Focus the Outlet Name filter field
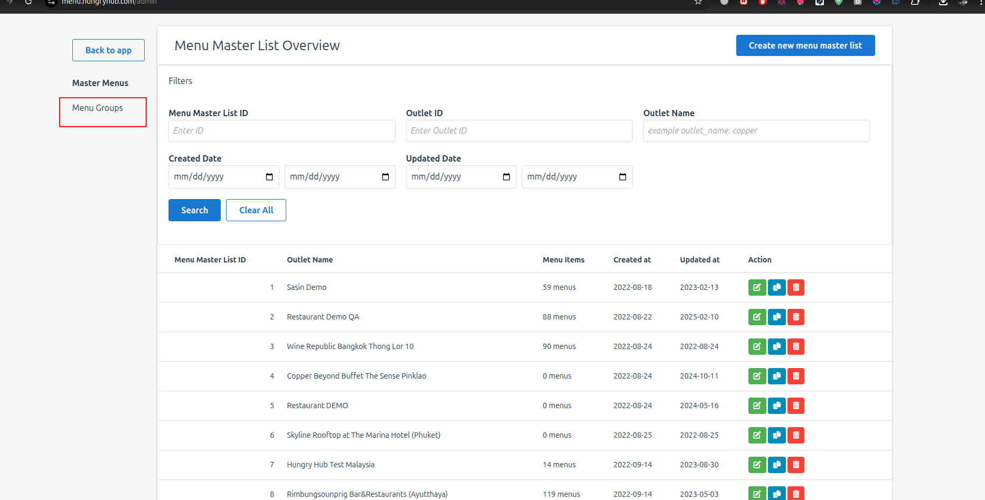Screen dimensions: 985x500 click(756, 131)
